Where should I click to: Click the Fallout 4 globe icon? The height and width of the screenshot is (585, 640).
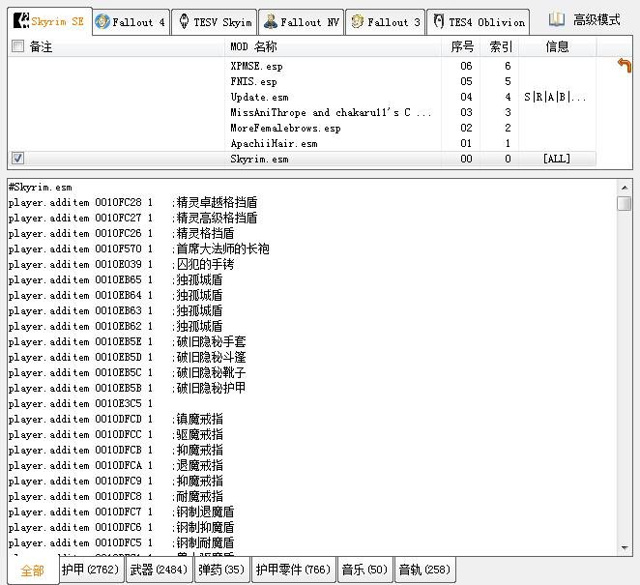[x=102, y=21]
